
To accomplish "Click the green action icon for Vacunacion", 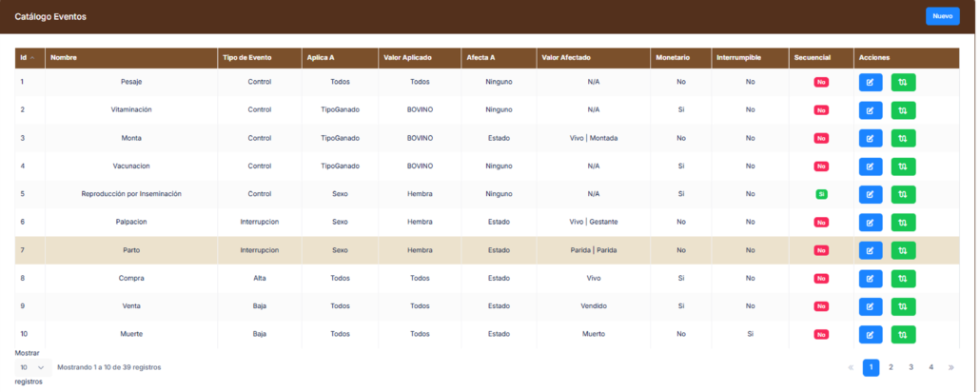I will [903, 167].
